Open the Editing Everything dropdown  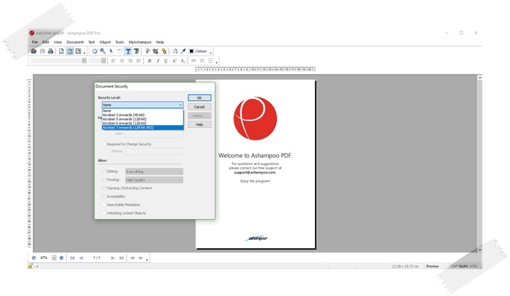click(x=154, y=171)
